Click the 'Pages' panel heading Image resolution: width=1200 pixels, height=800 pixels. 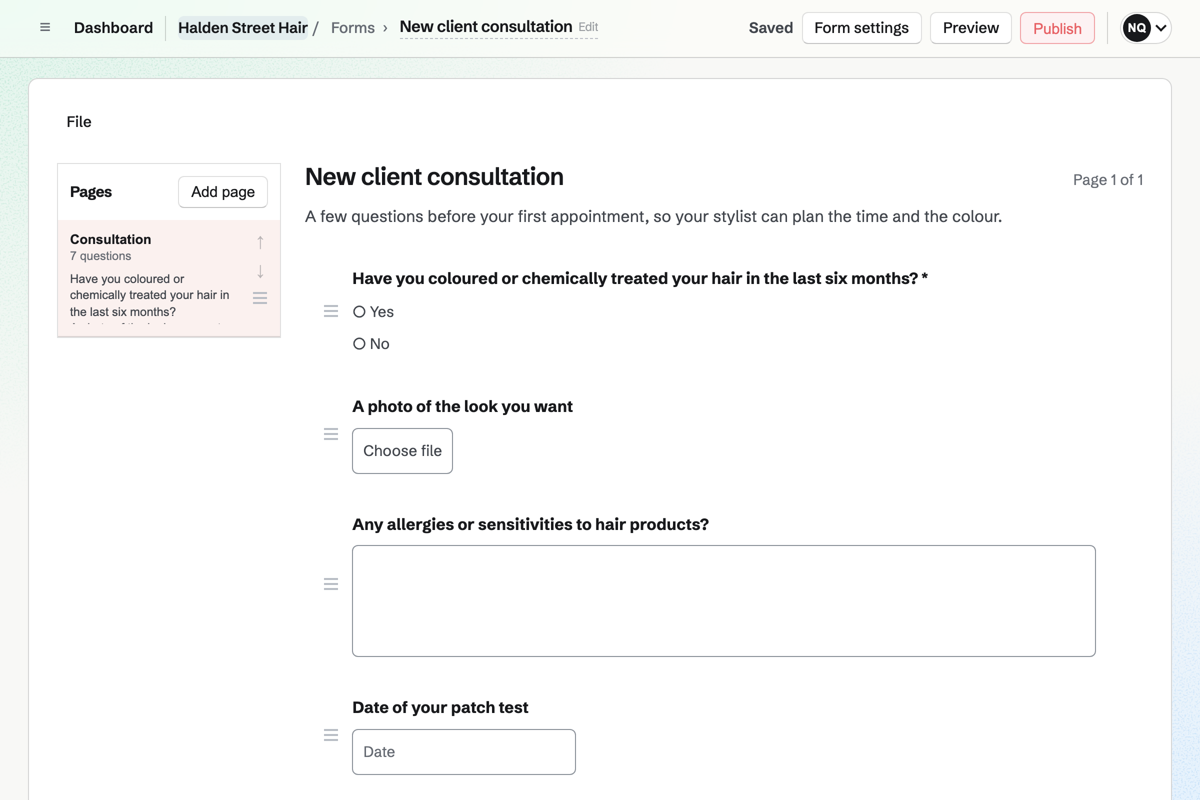(x=91, y=192)
